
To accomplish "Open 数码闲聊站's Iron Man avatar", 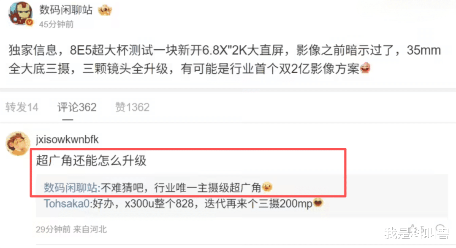I will pyautogui.click(x=20, y=13).
